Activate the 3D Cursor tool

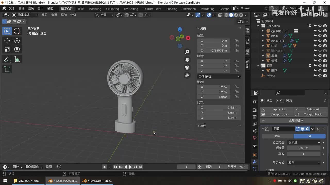tap(17, 31)
